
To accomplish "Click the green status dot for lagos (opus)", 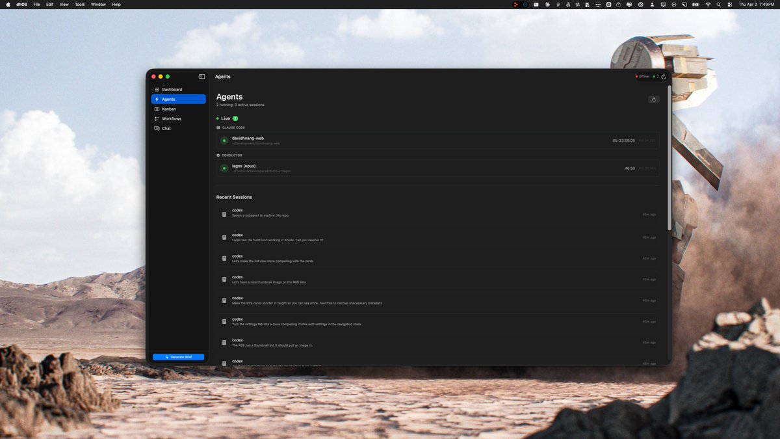I will tap(224, 168).
